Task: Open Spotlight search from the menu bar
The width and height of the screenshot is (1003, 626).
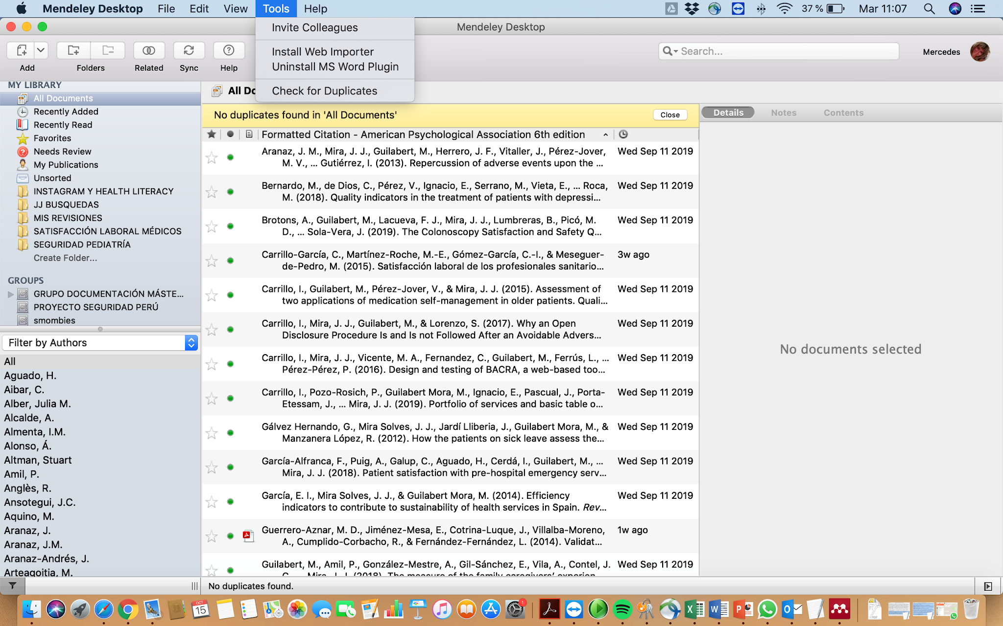Action: (x=929, y=8)
